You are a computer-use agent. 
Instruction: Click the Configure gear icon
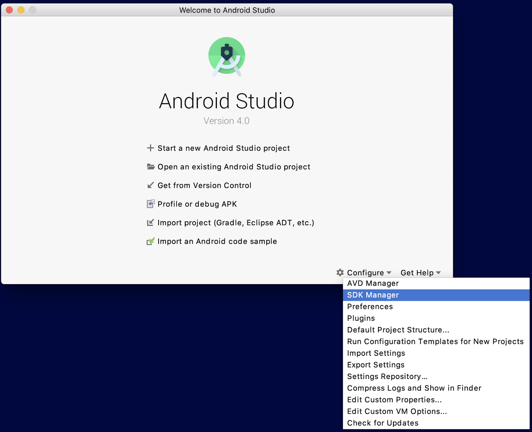click(340, 272)
